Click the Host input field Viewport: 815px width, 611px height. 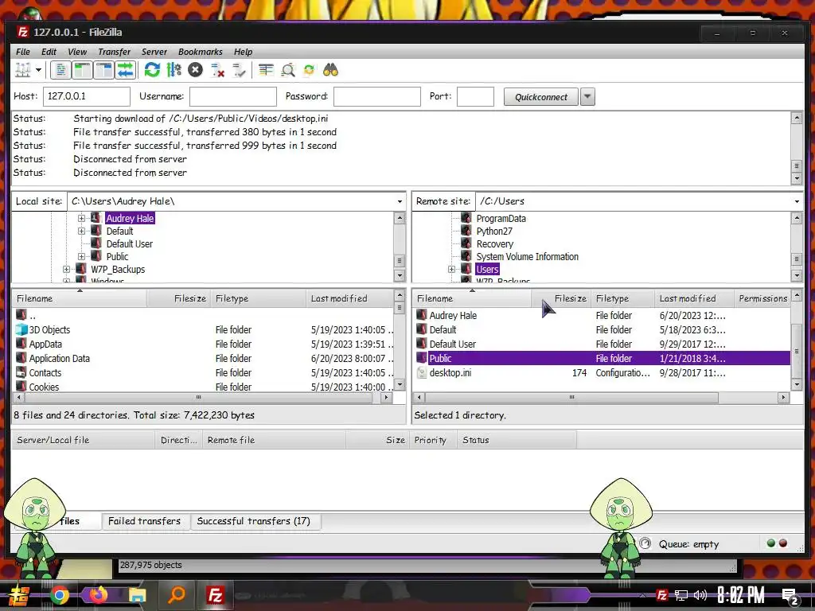point(86,96)
